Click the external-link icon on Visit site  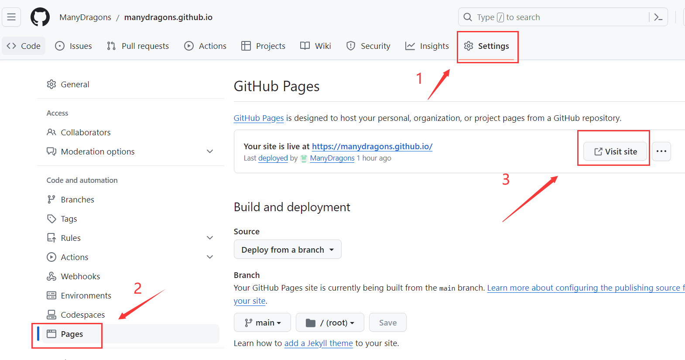(598, 151)
